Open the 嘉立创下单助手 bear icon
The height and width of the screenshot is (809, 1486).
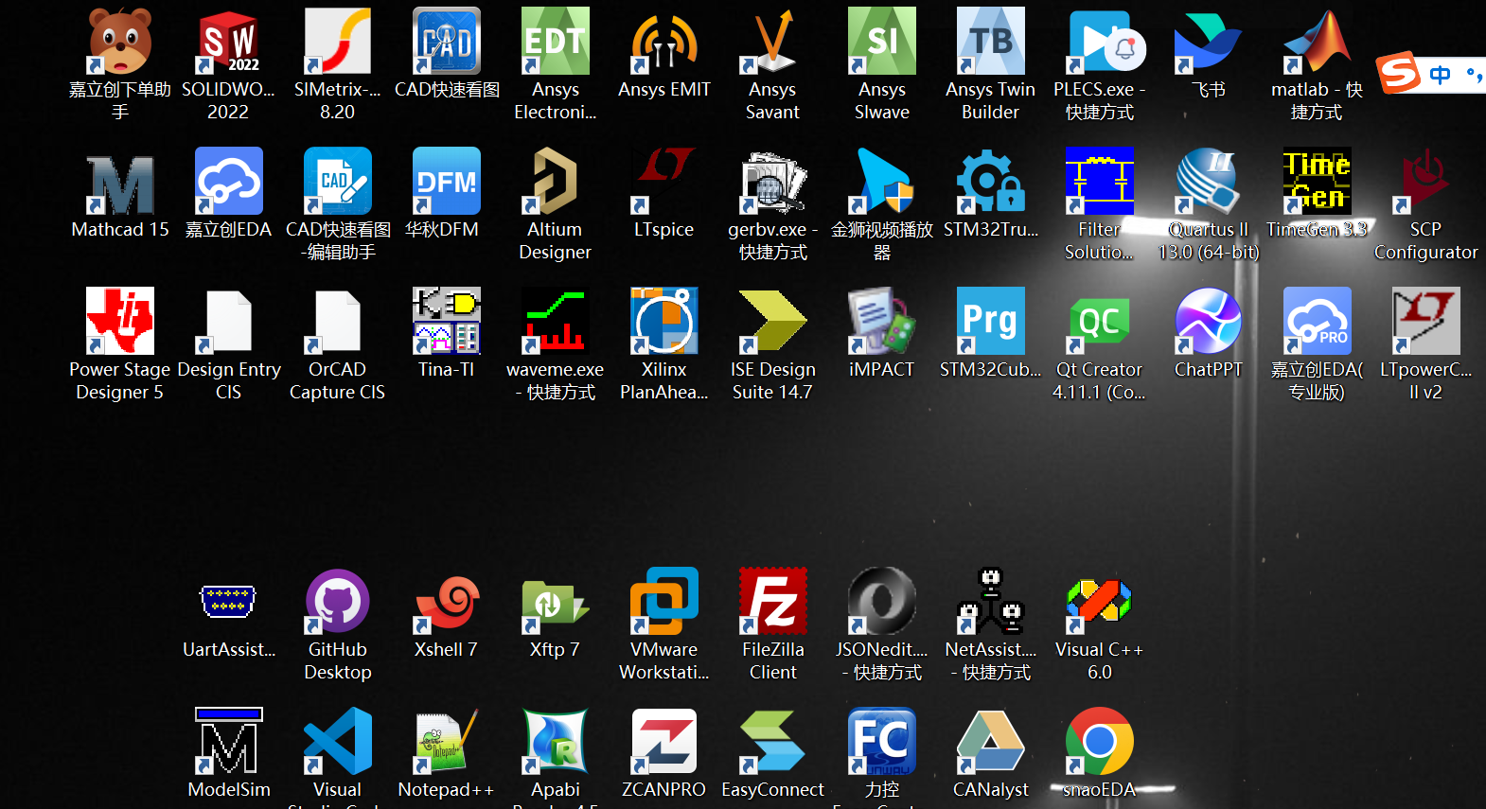[x=119, y=42]
